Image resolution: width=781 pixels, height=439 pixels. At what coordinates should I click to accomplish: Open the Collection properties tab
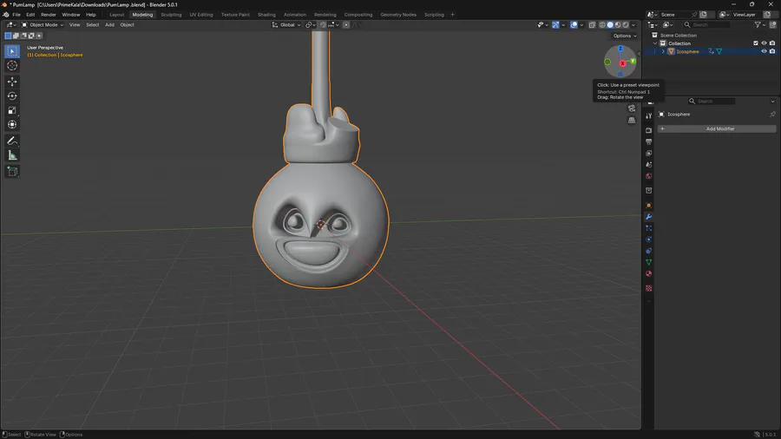pos(648,191)
